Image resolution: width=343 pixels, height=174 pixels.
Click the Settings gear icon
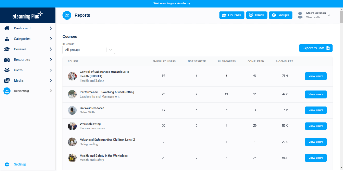coord(7,165)
